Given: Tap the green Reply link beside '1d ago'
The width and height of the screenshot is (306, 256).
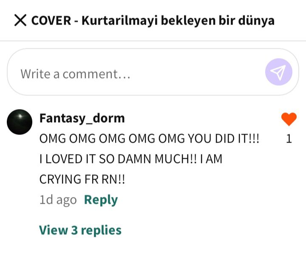Looking at the screenshot, I should tap(101, 200).
